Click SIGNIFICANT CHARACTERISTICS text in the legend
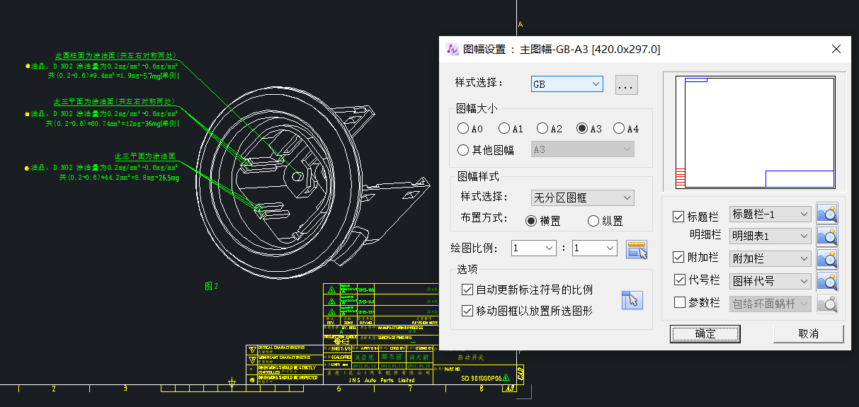The width and height of the screenshot is (859, 407). click(284, 357)
